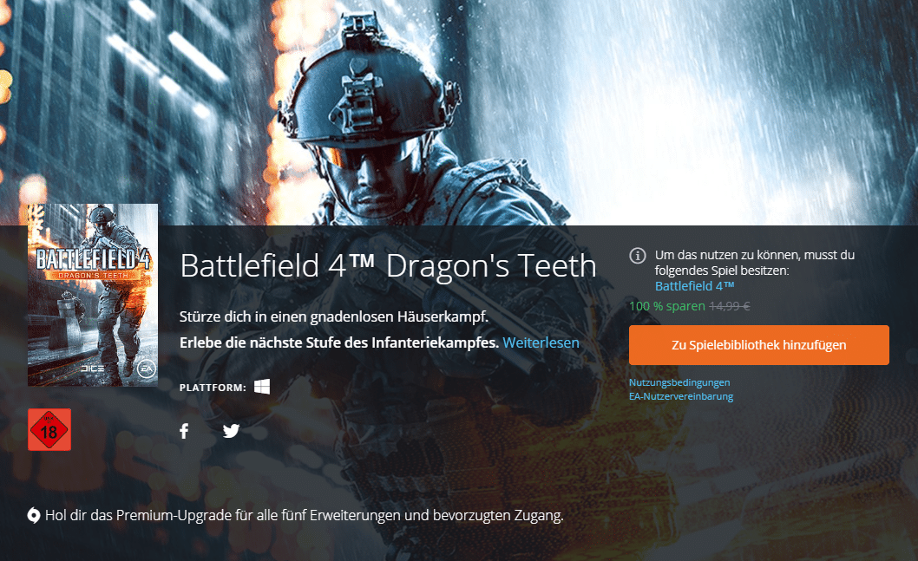The width and height of the screenshot is (918, 561).
Task: Click the PLATTFORM label
Action: click(213, 388)
